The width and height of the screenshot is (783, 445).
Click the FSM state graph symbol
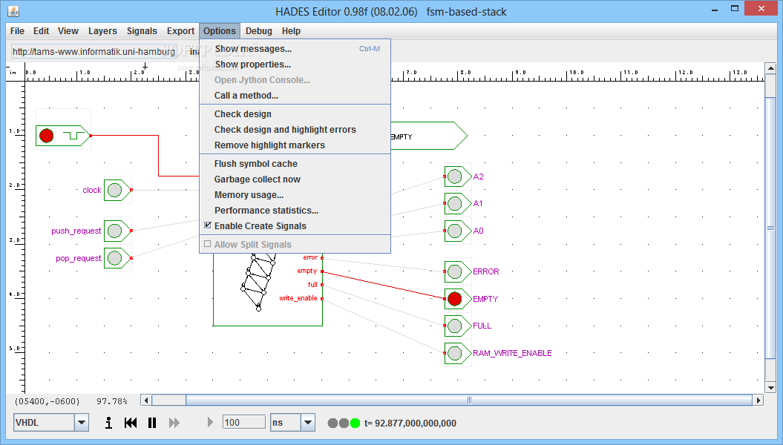258,282
